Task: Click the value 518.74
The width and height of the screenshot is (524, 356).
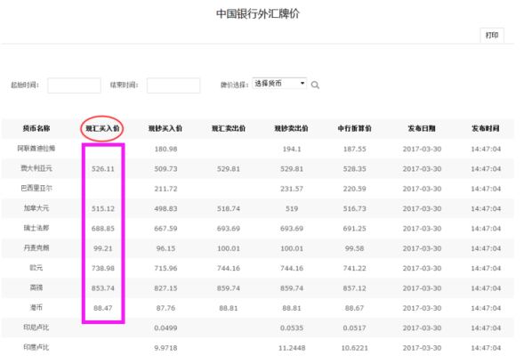Action: (x=229, y=208)
